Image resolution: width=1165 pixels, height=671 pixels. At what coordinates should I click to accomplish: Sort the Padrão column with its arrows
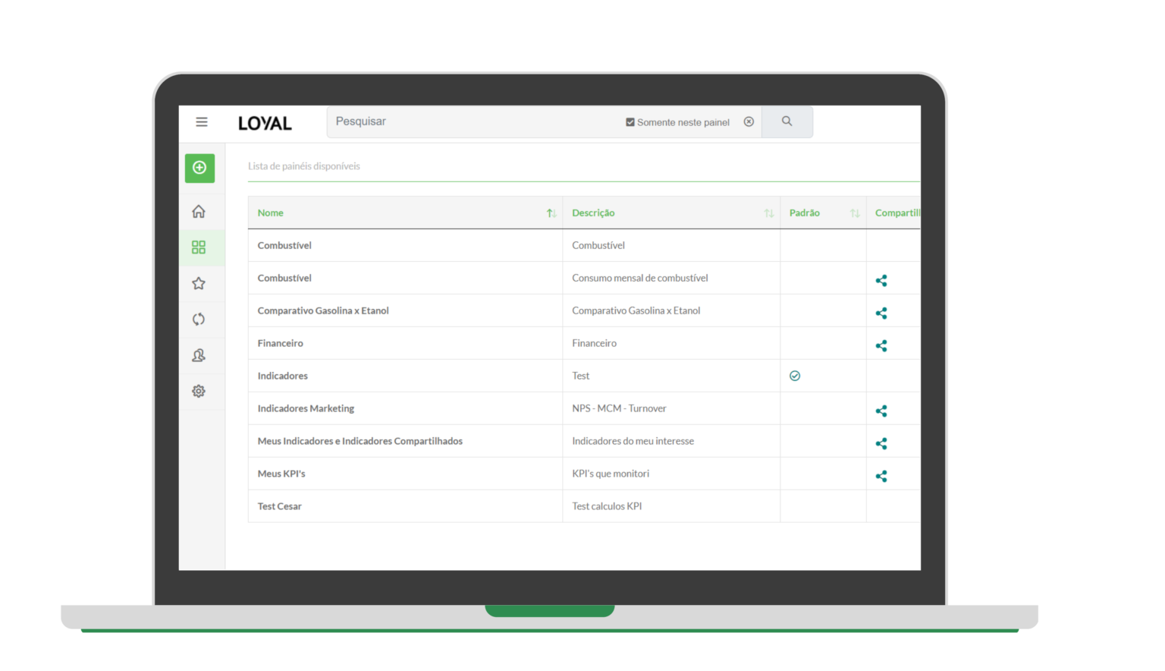pos(856,213)
